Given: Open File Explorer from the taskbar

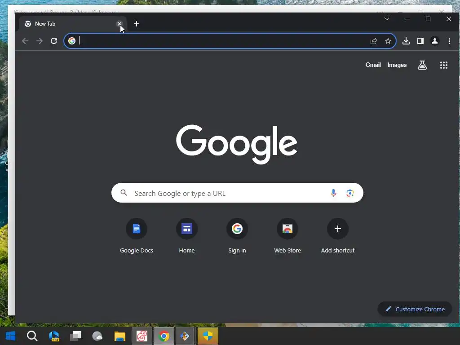Looking at the screenshot, I should click(x=119, y=336).
